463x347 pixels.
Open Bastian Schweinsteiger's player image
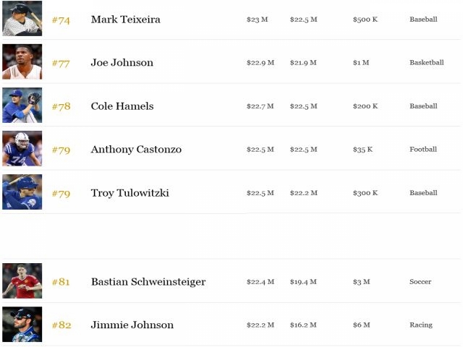coord(22,280)
